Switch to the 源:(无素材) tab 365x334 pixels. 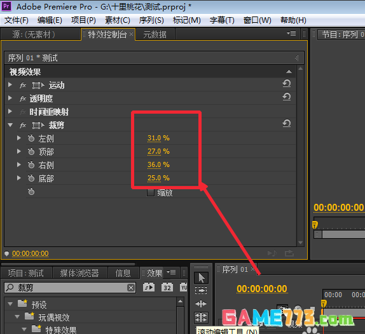click(34, 35)
